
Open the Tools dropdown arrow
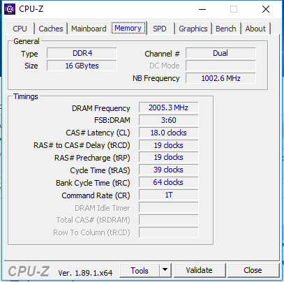click(x=165, y=270)
